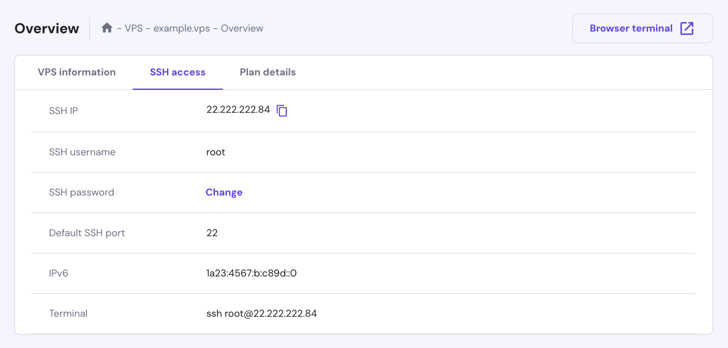Click the external link icon on Browser terminal
The width and height of the screenshot is (728, 348).
coord(687,28)
